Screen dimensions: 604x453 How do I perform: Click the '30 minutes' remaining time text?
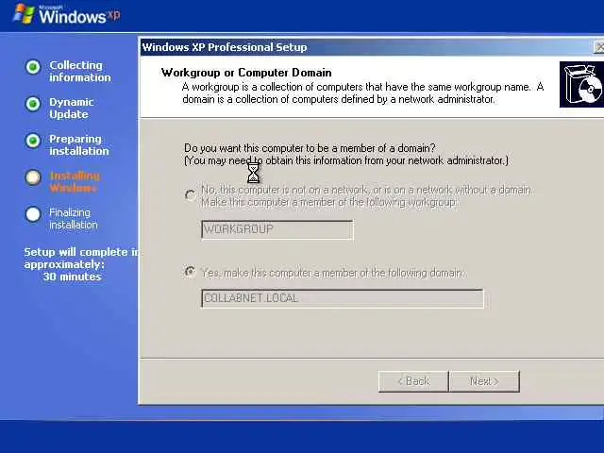72,277
